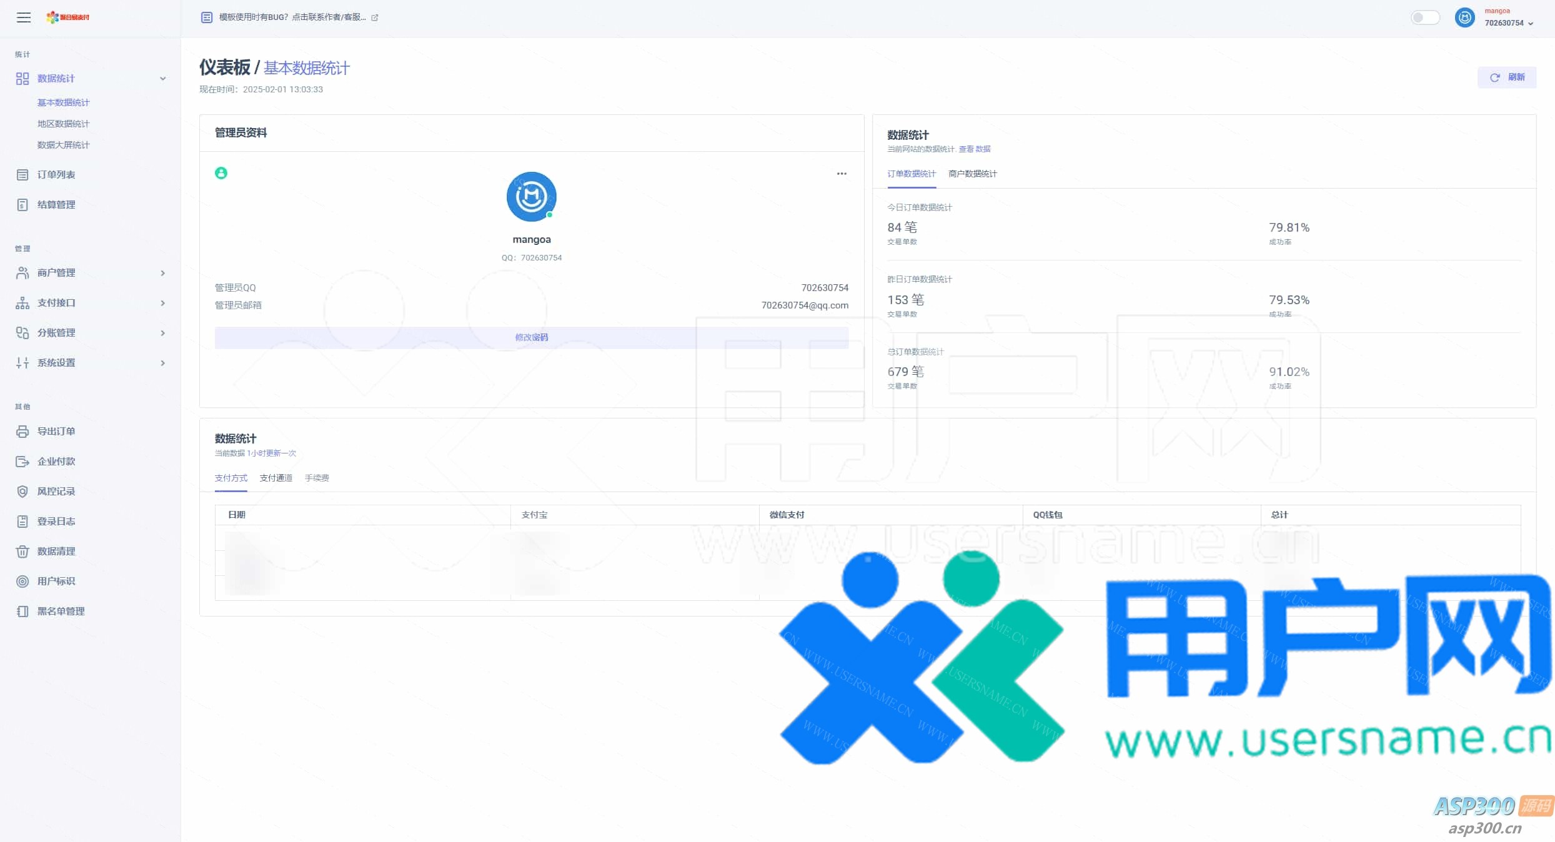This screenshot has width=1555, height=842.
Task: Open the 地区数据统计 submenu link
Action: (x=63, y=124)
